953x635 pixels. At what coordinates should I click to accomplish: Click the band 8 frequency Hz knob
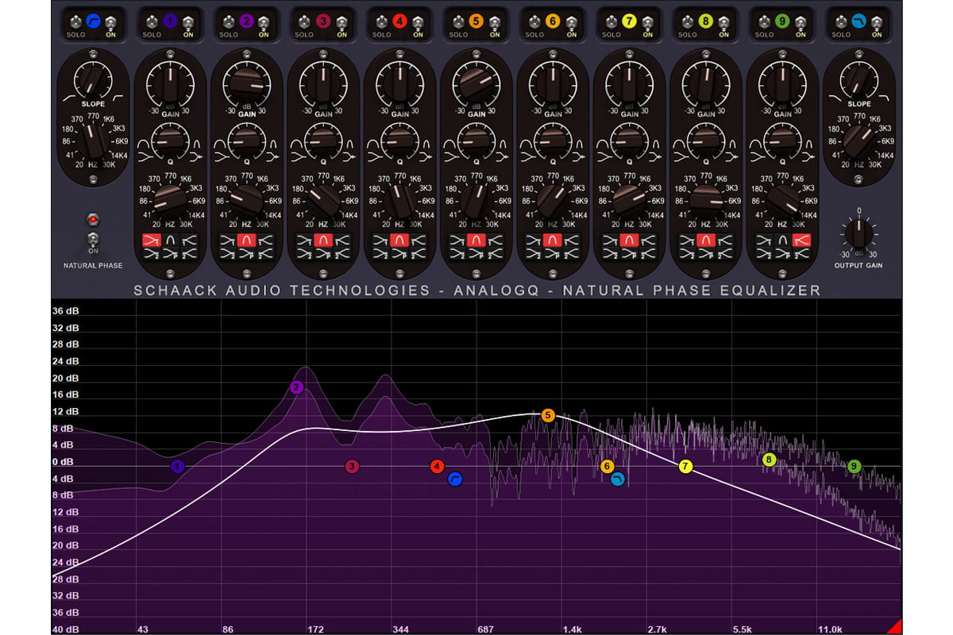click(706, 200)
